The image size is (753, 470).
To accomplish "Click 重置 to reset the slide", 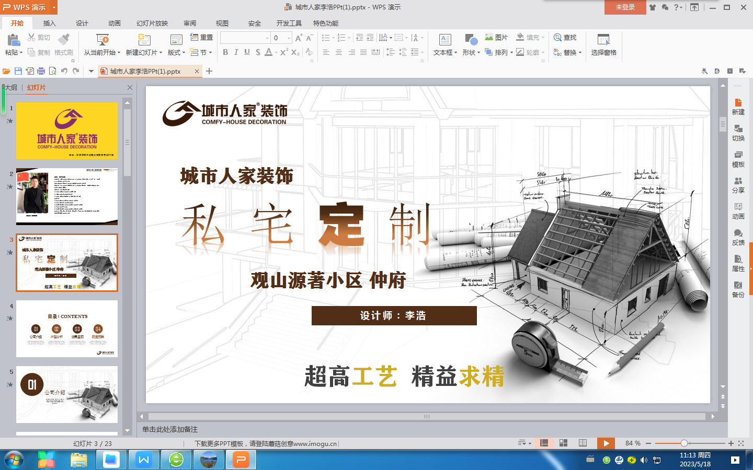I will click(201, 38).
